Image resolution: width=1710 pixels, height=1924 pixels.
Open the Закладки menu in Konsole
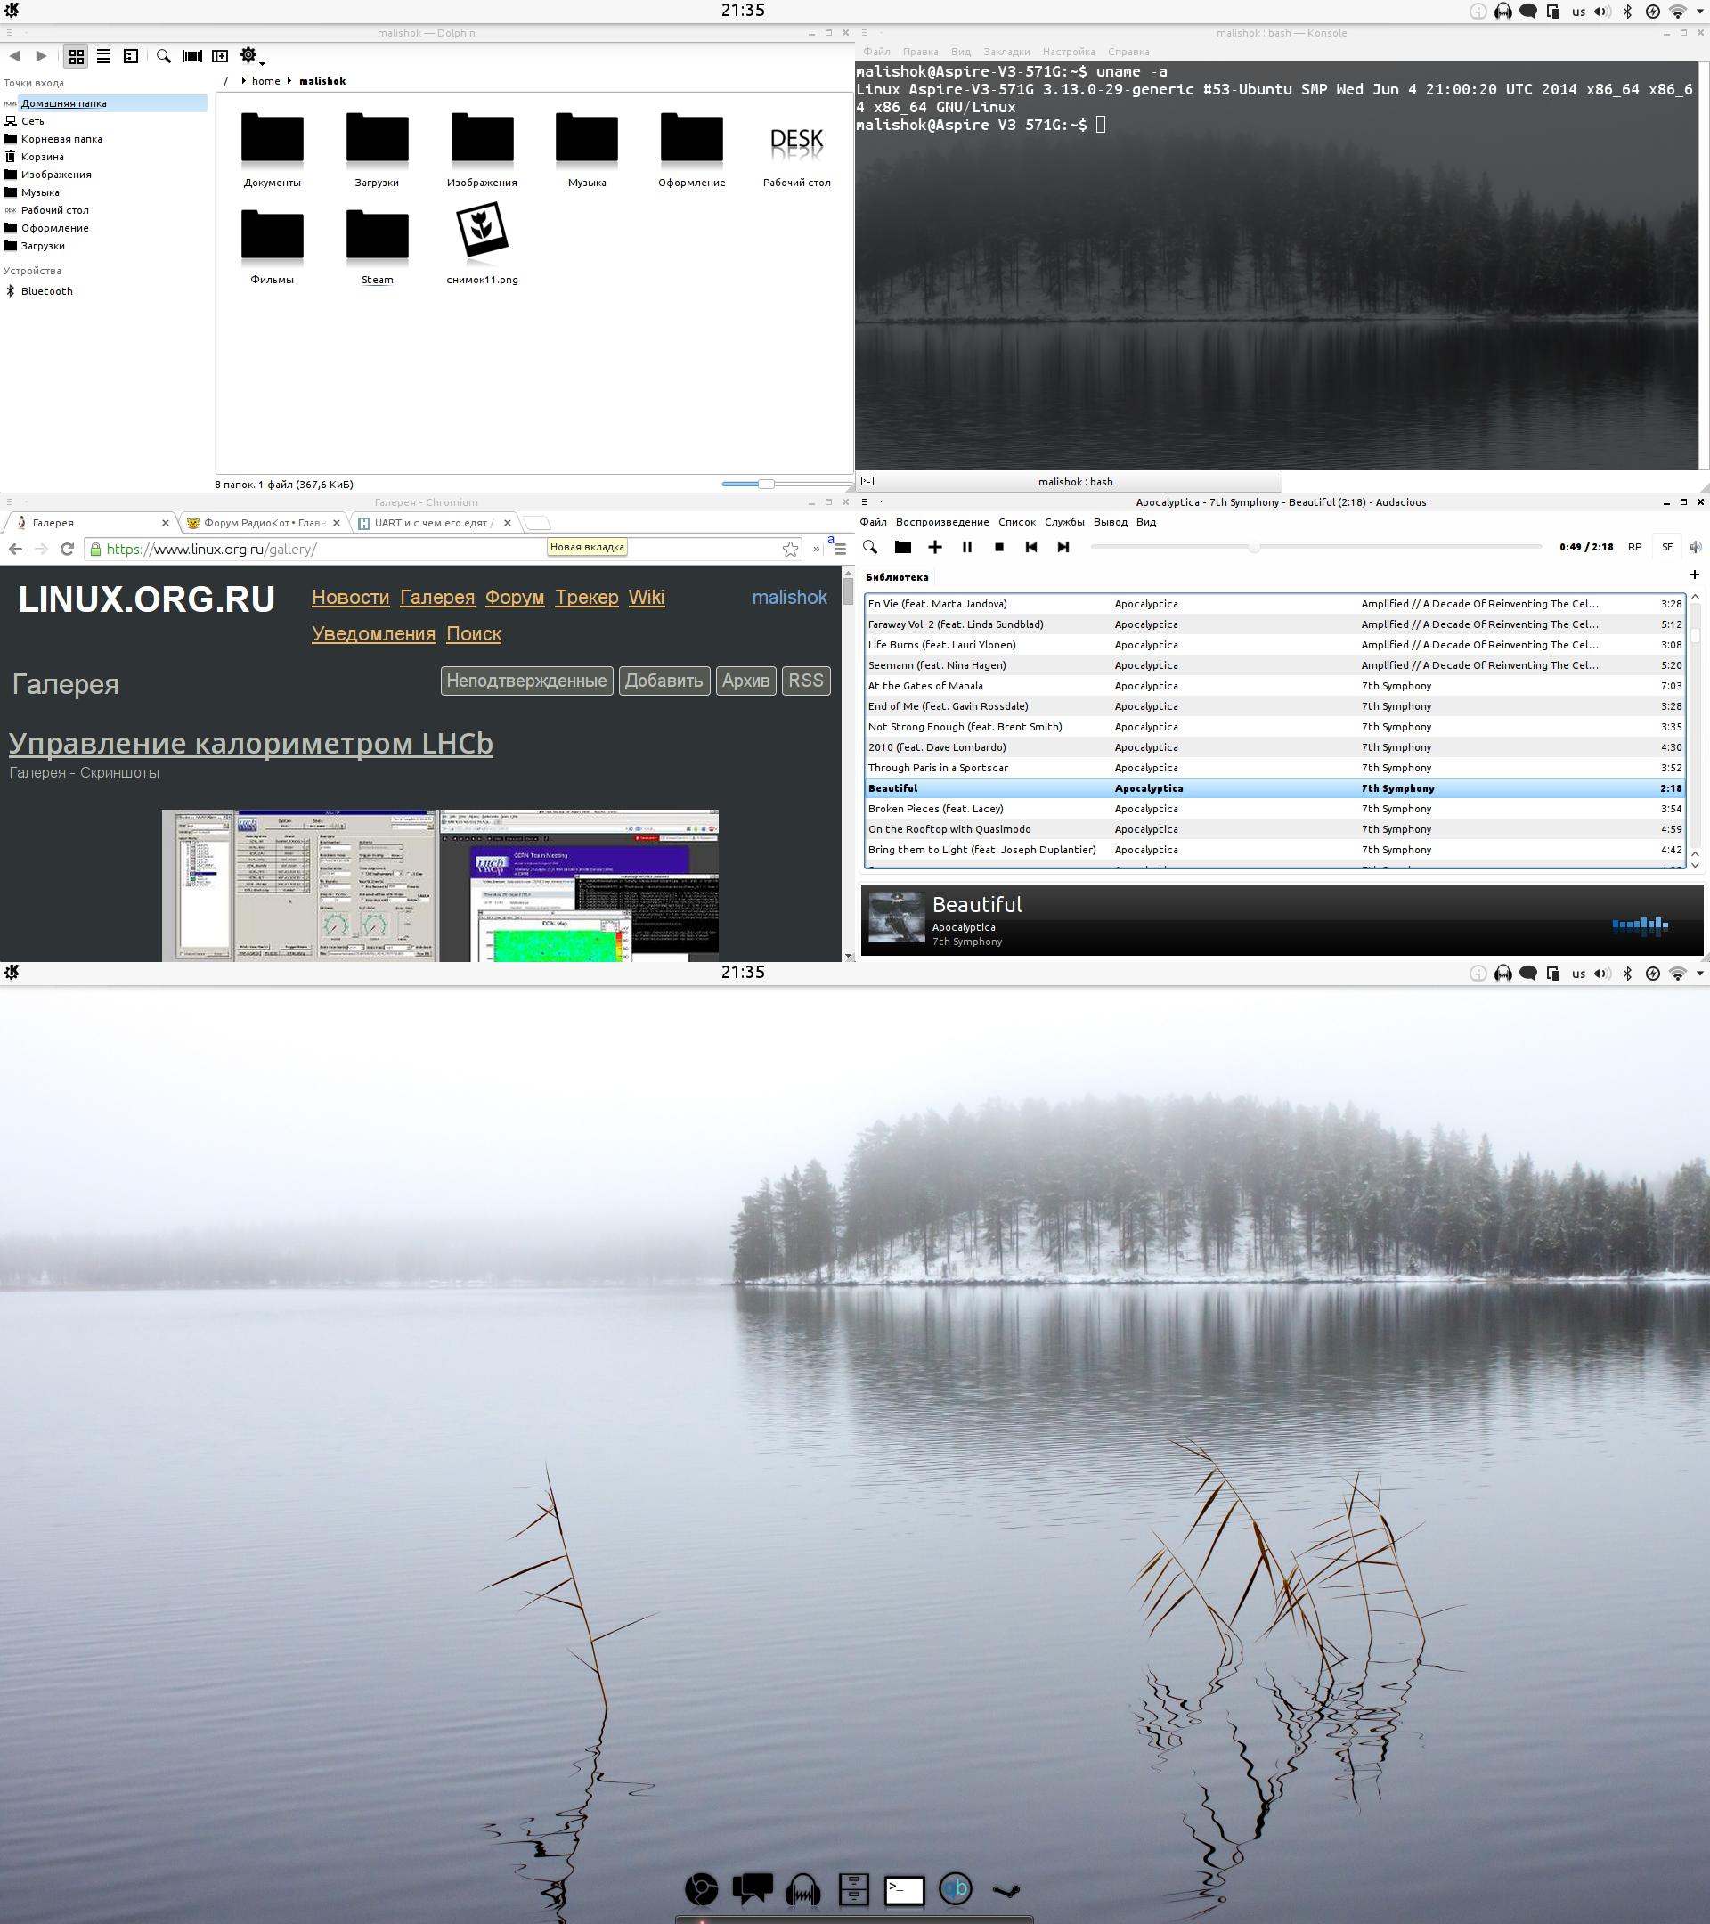pos(1006,52)
